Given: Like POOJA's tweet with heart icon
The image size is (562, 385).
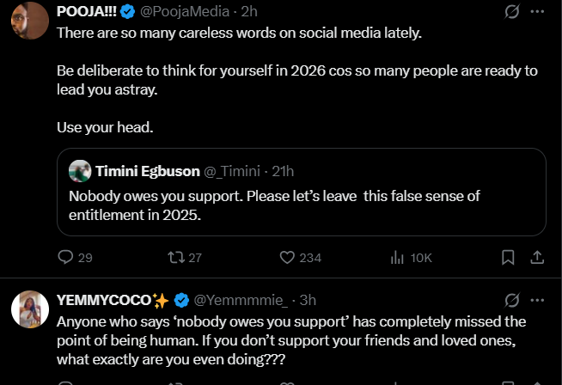Looking at the screenshot, I should point(288,257).
